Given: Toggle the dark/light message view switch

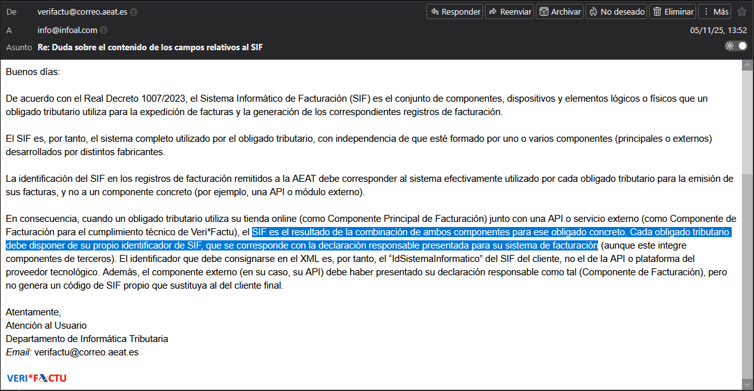Looking at the screenshot, I should click(736, 46).
